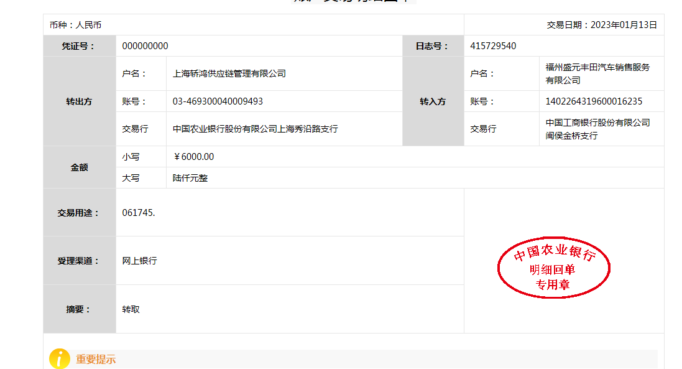
Task: Select the log number 415729540
Action: click(493, 46)
